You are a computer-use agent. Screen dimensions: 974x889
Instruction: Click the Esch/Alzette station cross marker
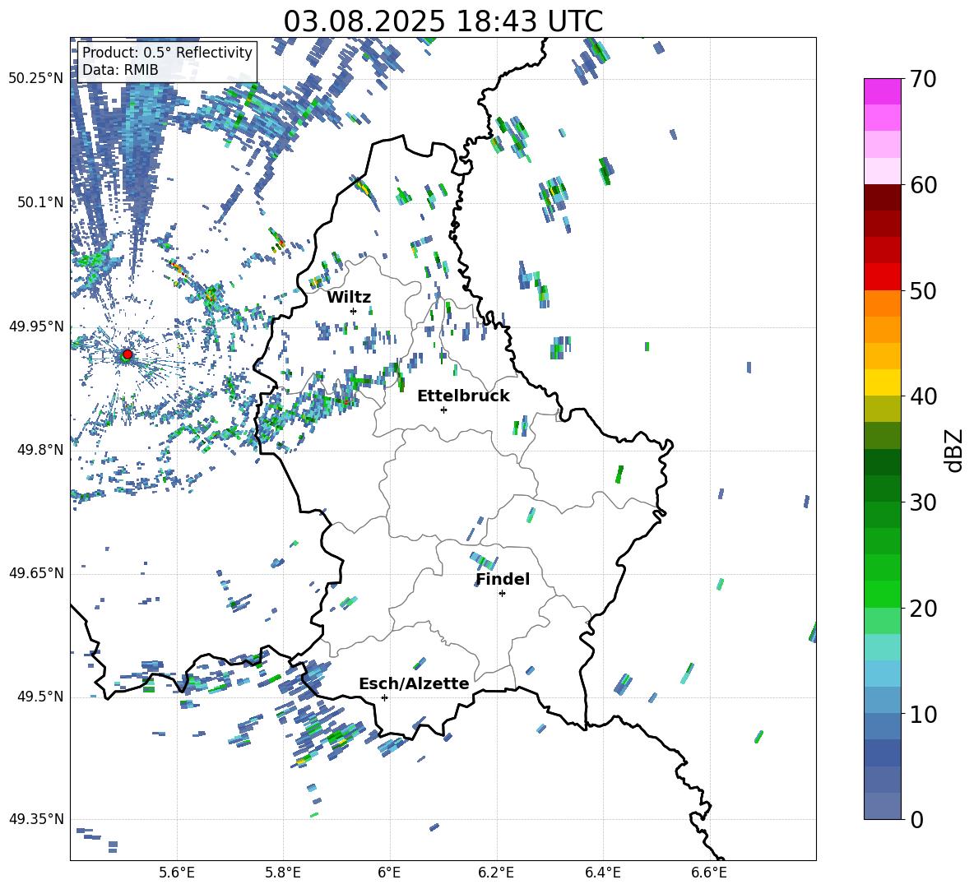384,697
